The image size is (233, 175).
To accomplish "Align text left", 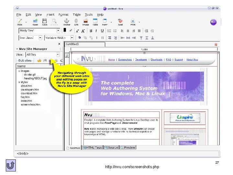I will tap(122, 31).
